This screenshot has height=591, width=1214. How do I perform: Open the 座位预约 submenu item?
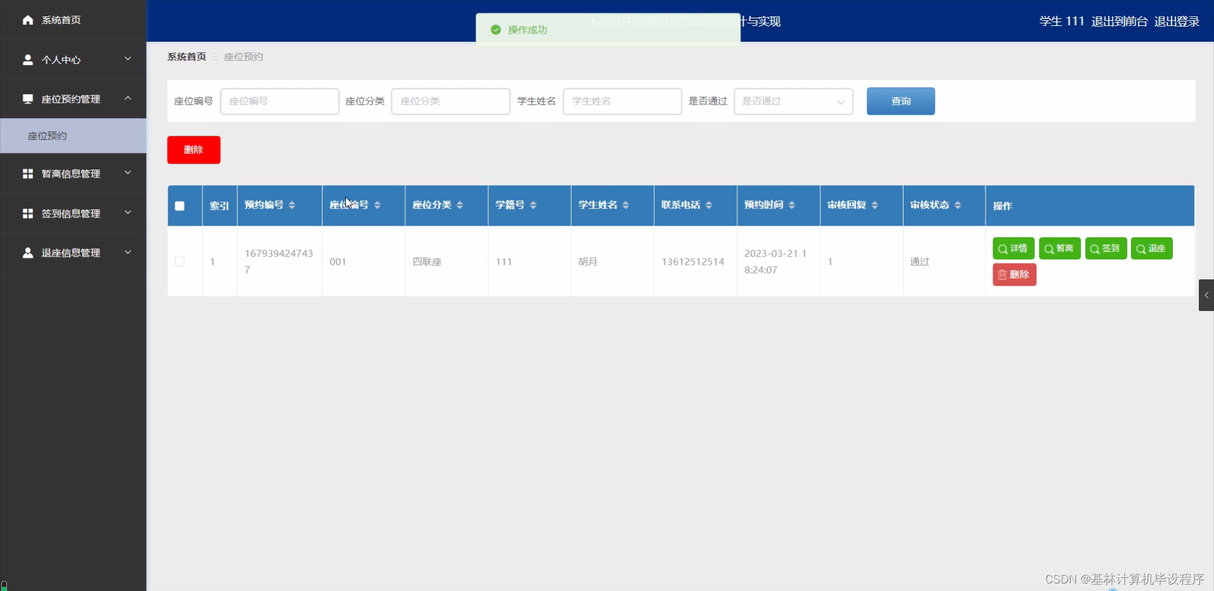coord(47,136)
